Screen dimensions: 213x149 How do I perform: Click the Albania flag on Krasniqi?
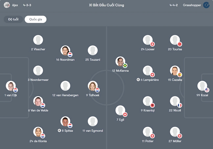pos(152,105)
